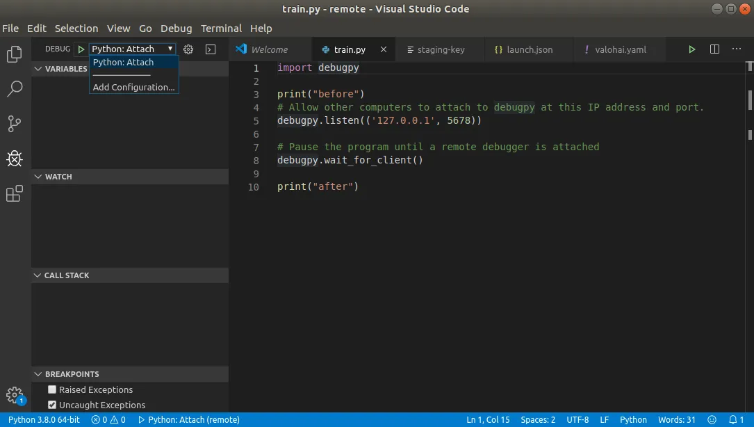The height and width of the screenshot is (427, 754).
Task: Maximize the Visual Studio Code window
Action: [731, 8]
